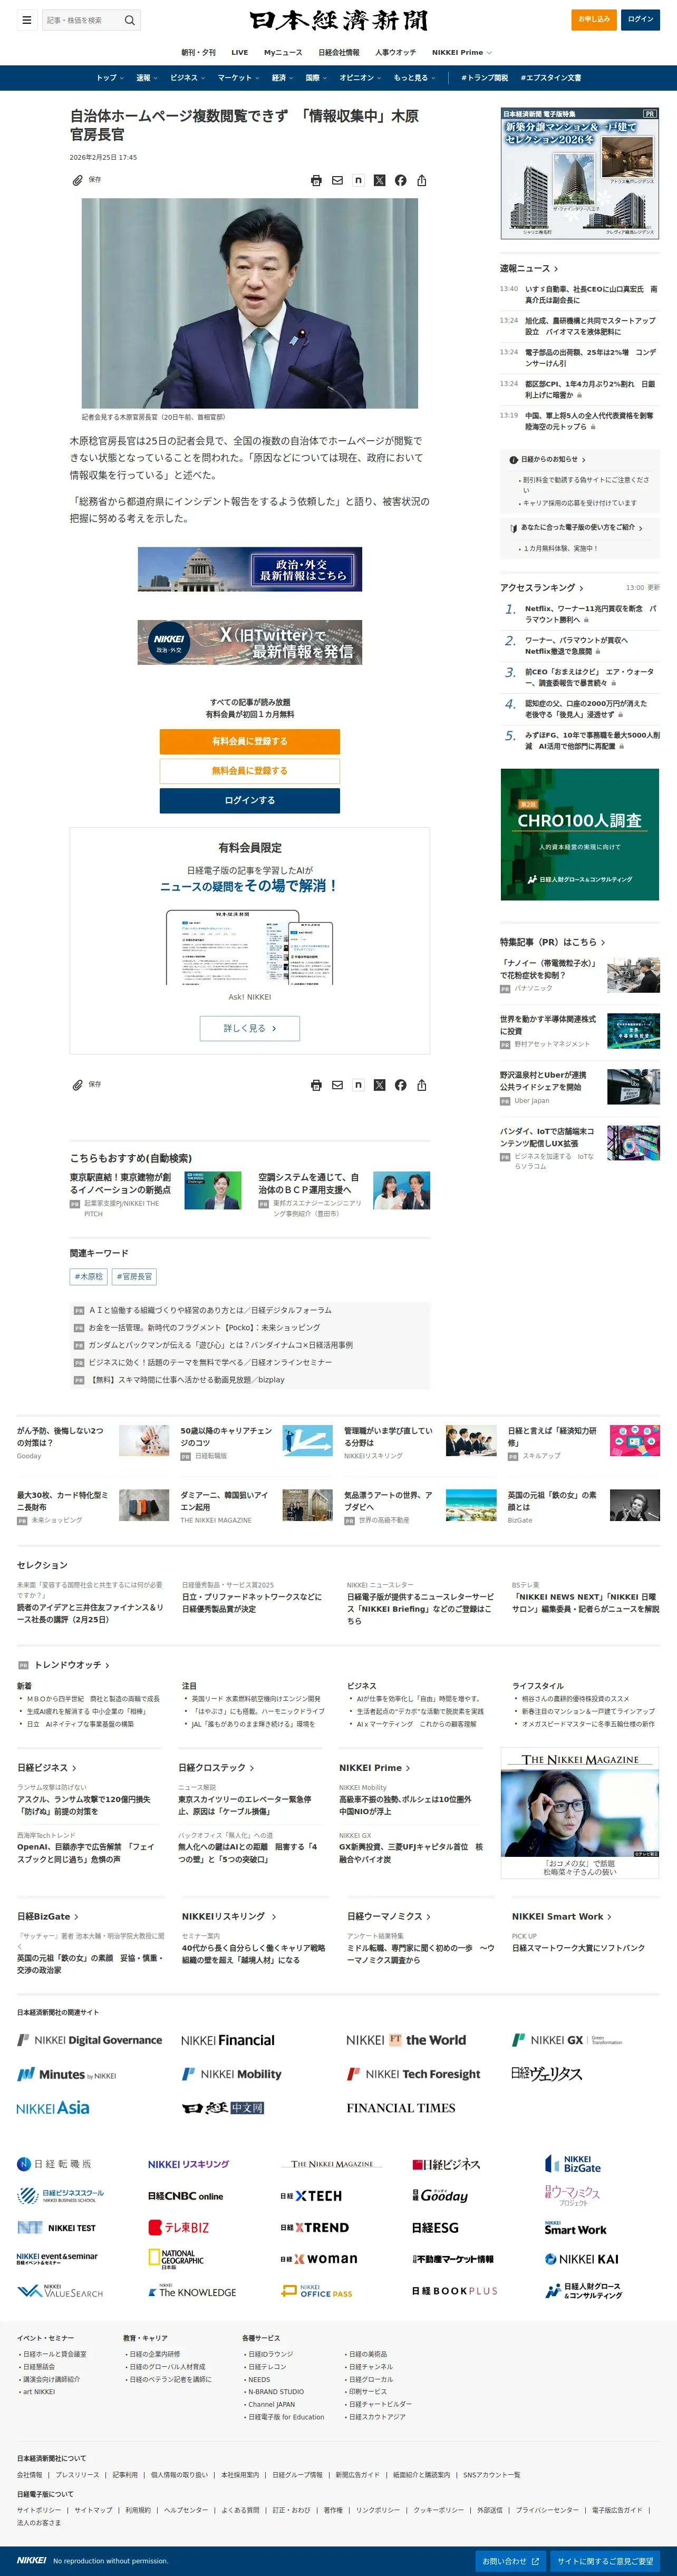Open ranking item Netflix ワーナー買収断念
This screenshot has width=677, height=2576.
[x=591, y=614]
